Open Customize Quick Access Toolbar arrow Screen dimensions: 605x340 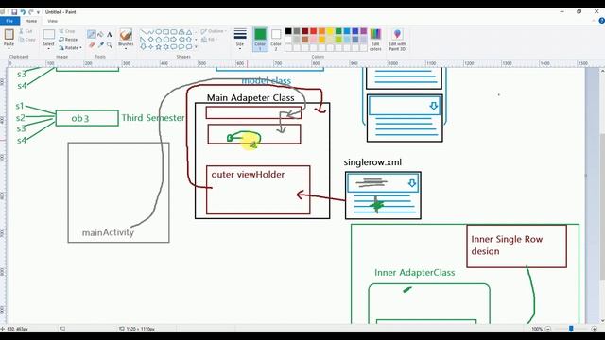tap(38, 12)
